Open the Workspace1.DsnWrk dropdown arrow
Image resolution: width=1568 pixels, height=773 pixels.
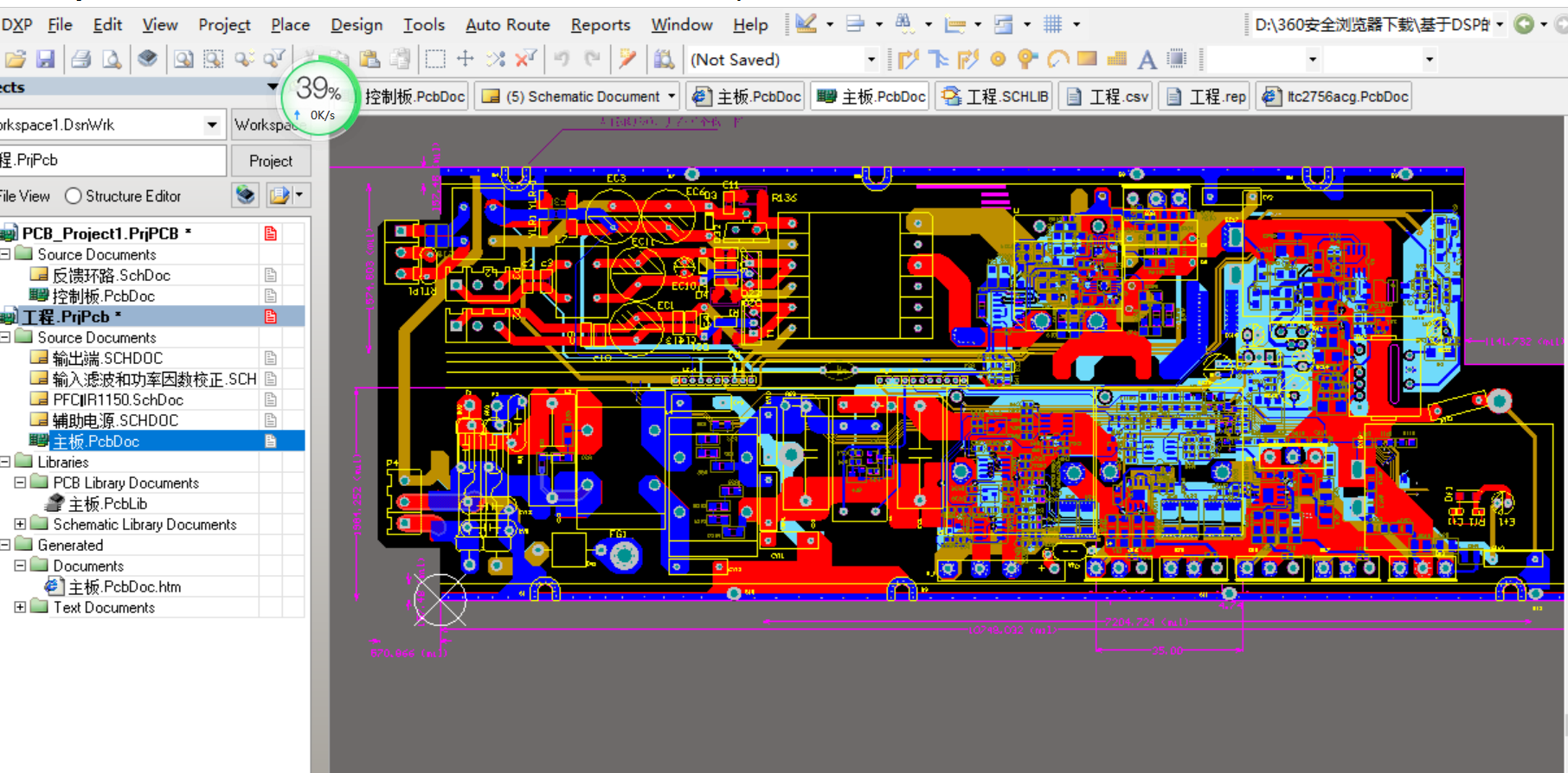coord(212,125)
